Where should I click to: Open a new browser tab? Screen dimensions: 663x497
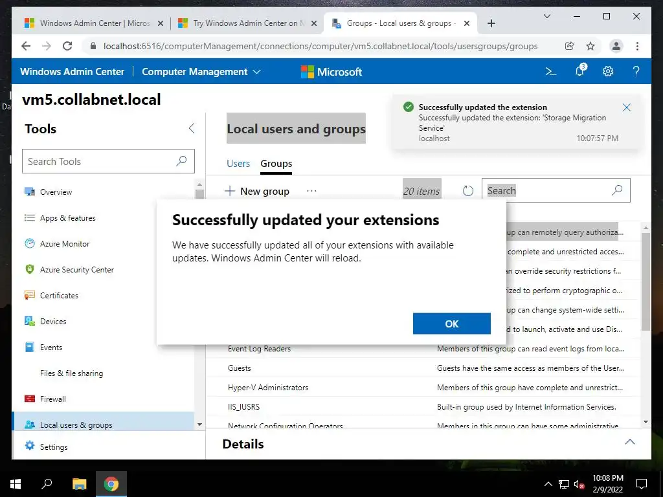(x=491, y=23)
